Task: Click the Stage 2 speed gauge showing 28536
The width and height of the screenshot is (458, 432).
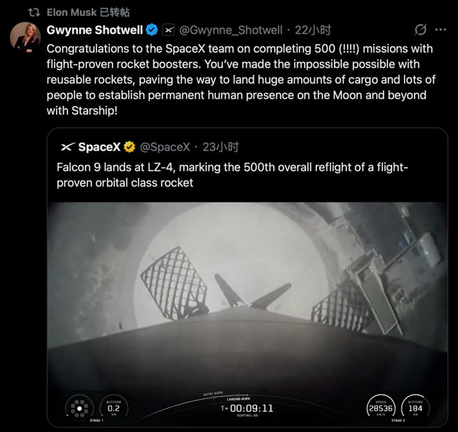Action: tap(379, 407)
